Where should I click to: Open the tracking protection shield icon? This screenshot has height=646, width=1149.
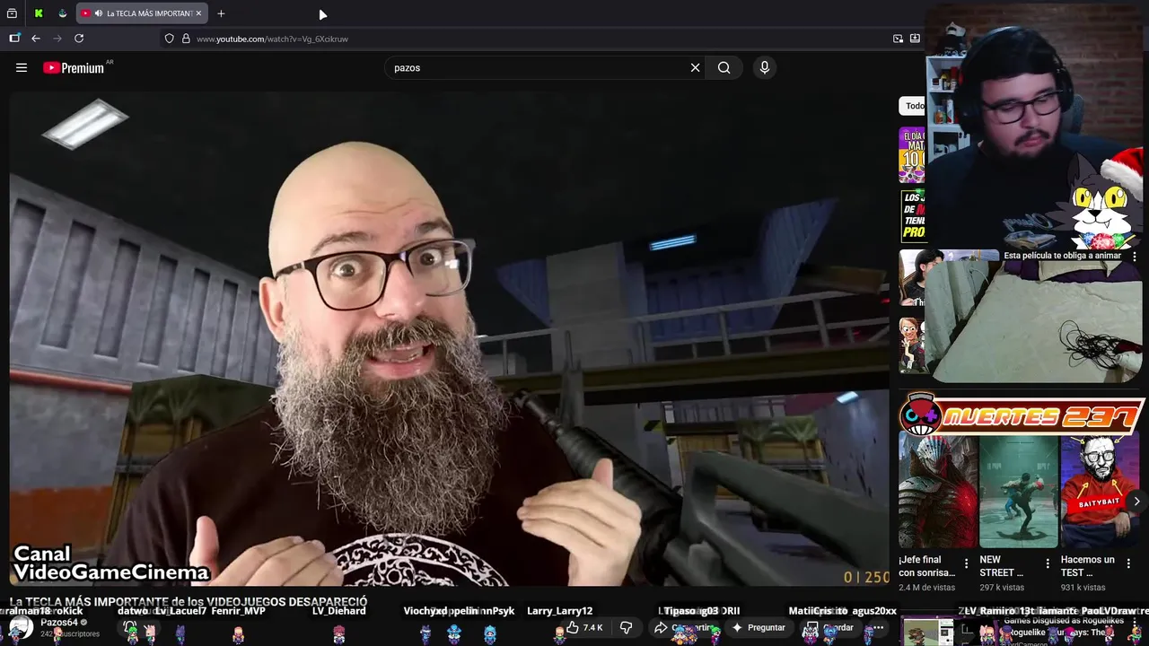click(169, 39)
